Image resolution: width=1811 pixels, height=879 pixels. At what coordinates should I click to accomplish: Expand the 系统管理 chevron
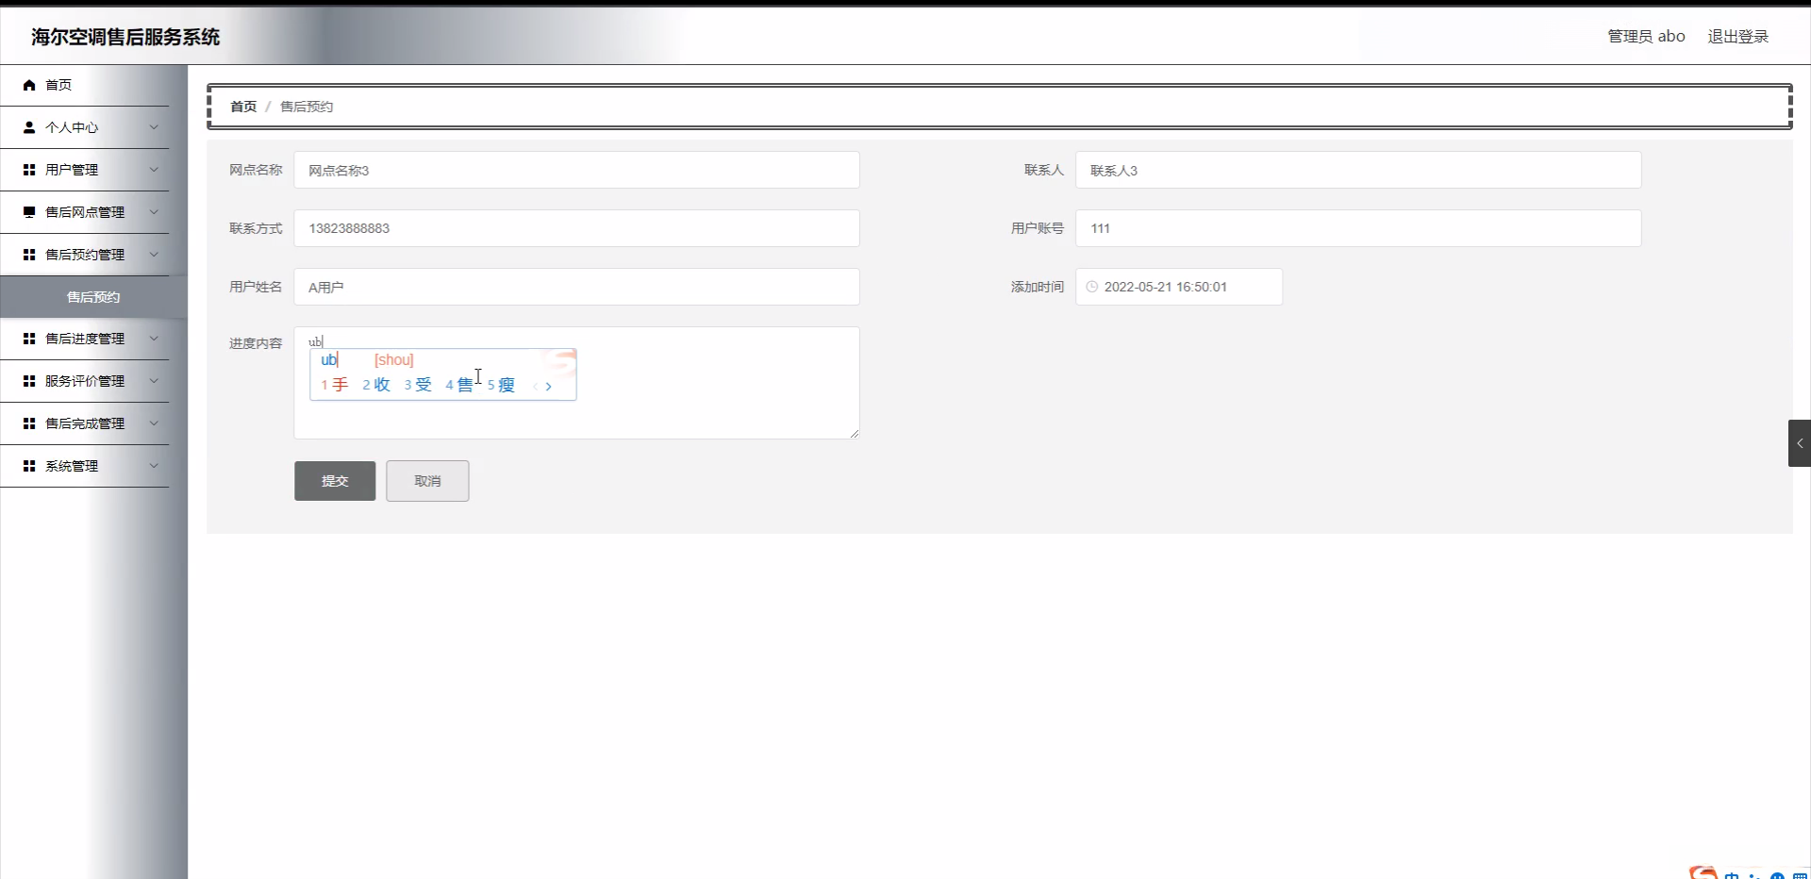pyautogui.click(x=154, y=466)
